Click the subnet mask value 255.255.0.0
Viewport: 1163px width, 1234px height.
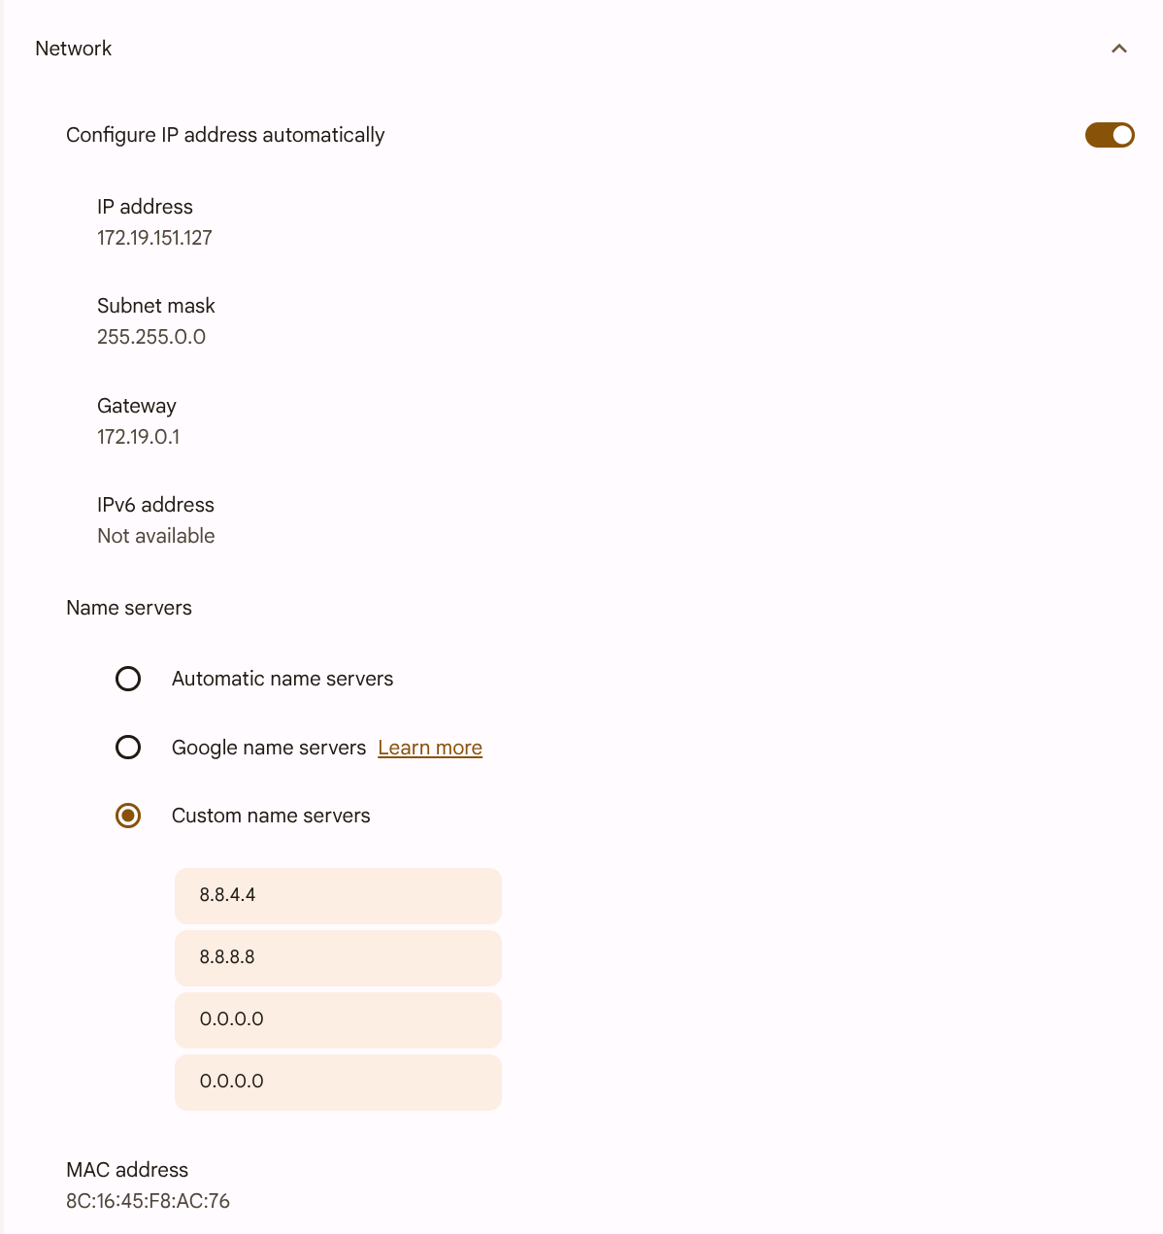point(151,337)
